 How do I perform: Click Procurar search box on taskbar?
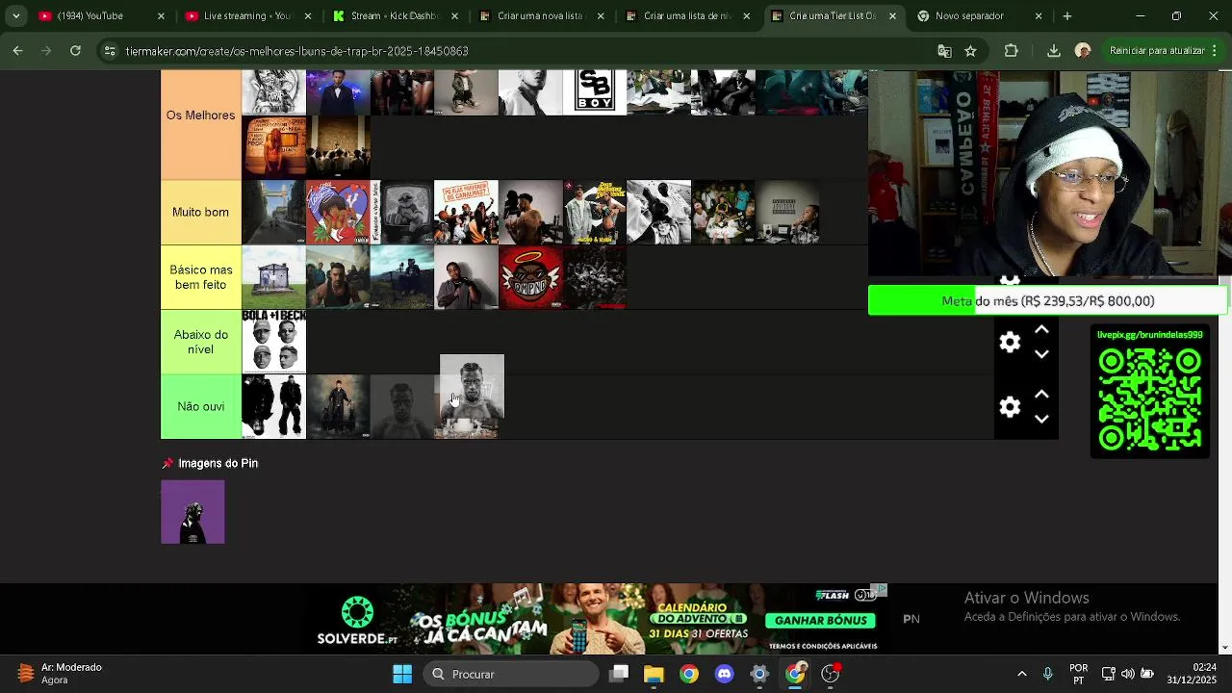click(511, 674)
